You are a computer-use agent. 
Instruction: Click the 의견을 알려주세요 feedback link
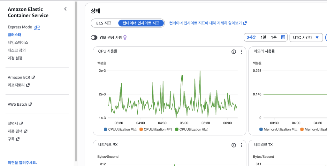pyautogui.click(x=22, y=162)
